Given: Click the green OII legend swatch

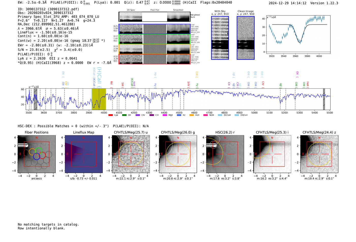Looking at the screenshot, I should pyautogui.click(x=124, y=115).
